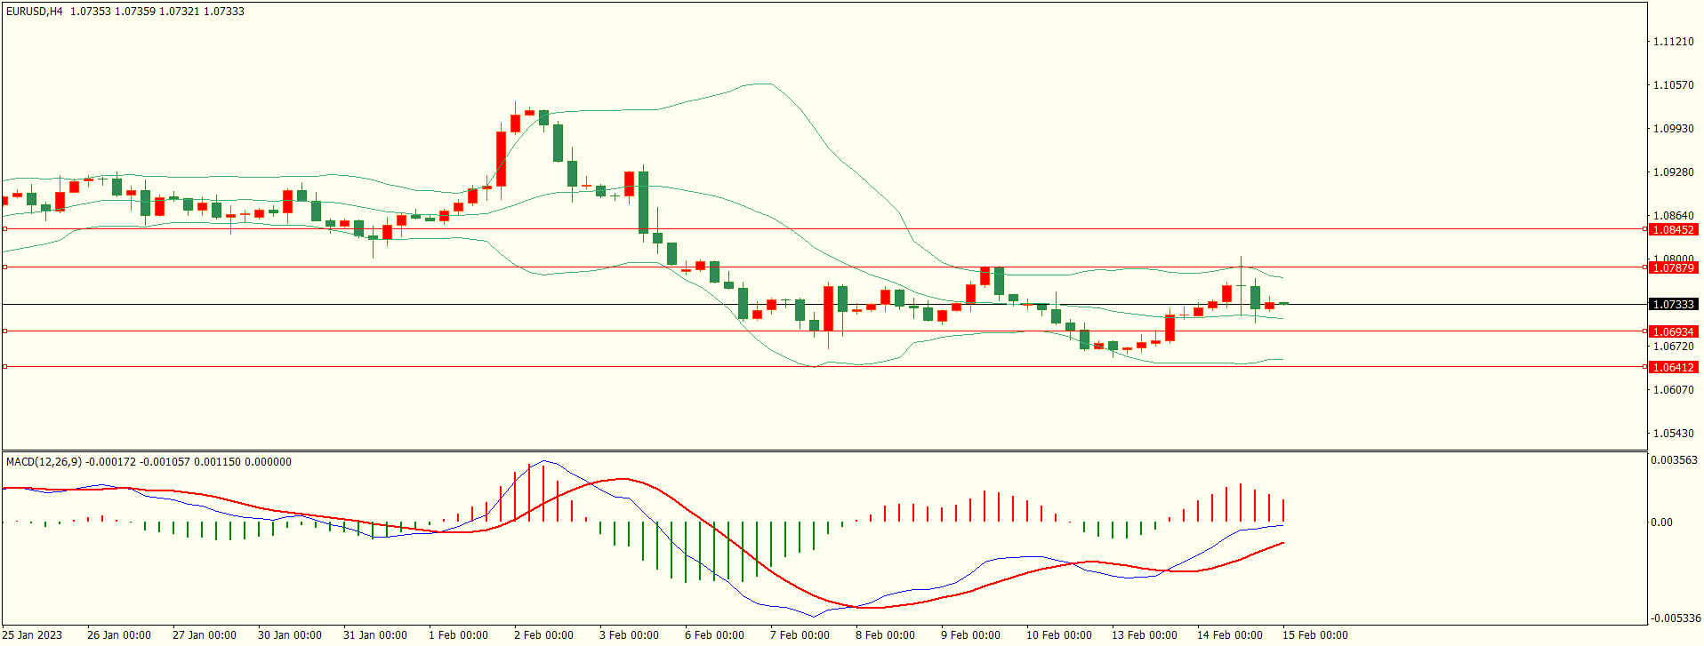The image size is (1704, 646).
Task: Click the 1.08452 horizontal line price tag
Action: coord(1672,230)
